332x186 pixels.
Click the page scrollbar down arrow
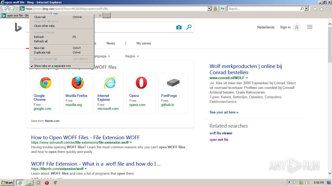(330, 173)
